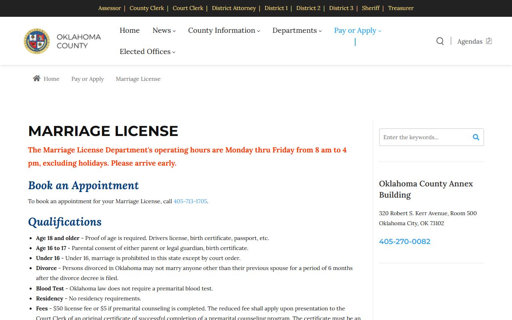Click the Marriage License breadcrumb
Screen dimensions: 512x320
138,79
